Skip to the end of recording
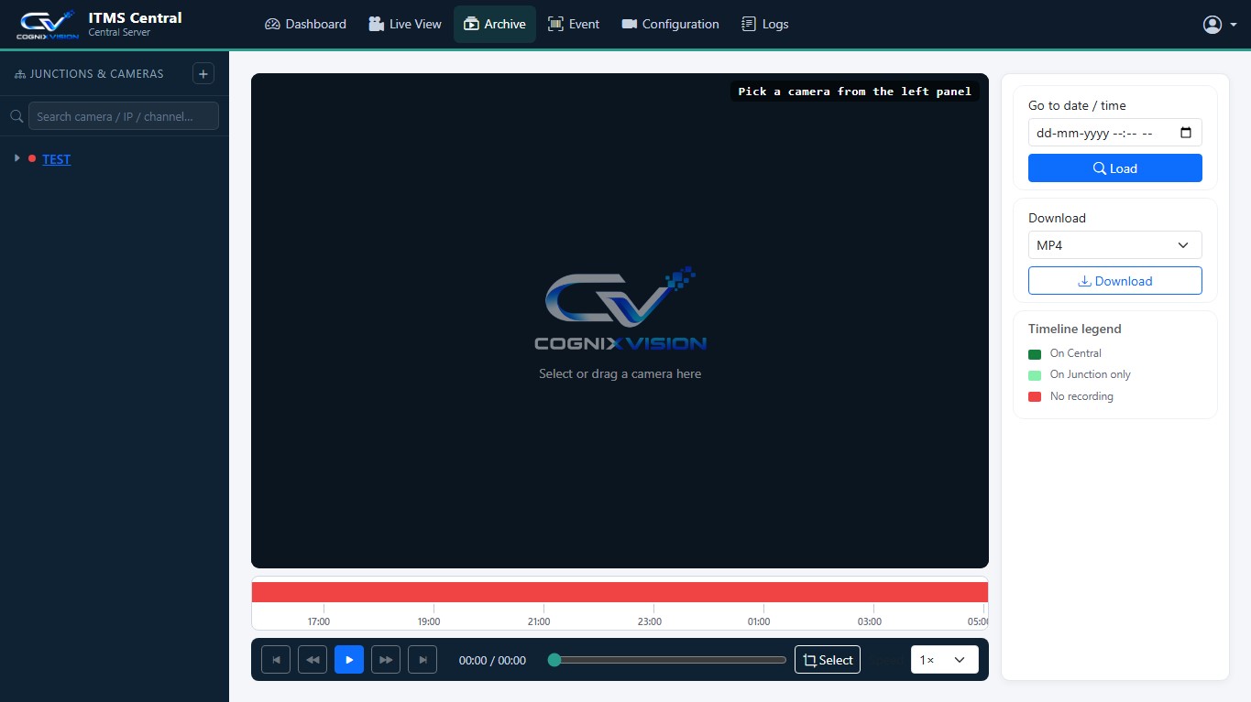This screenshot has height=702, width=1251. pyautogui.click(x=422, y=660)
